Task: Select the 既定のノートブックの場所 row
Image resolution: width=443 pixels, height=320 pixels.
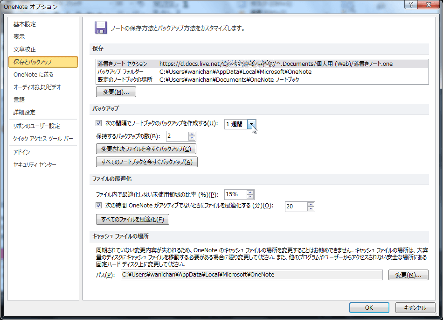Action: pos(262,80)
